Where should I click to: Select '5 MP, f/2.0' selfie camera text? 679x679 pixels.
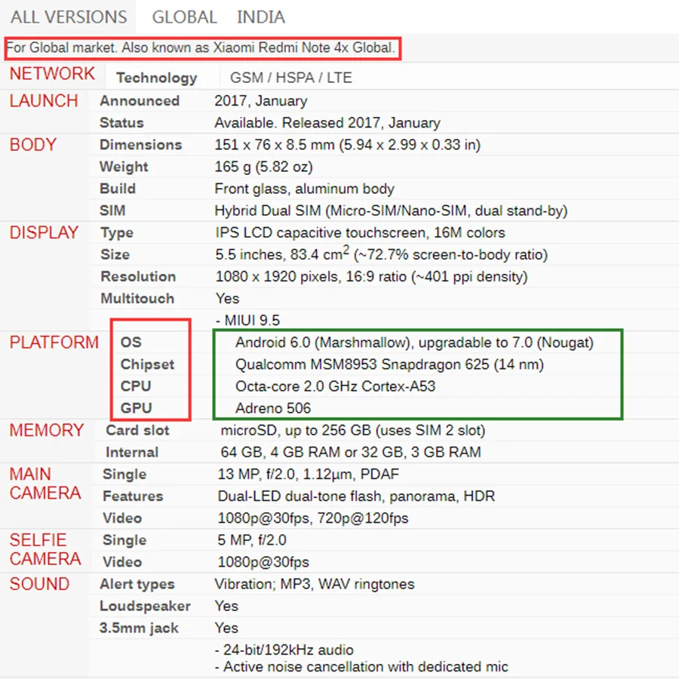pos(252,540)
